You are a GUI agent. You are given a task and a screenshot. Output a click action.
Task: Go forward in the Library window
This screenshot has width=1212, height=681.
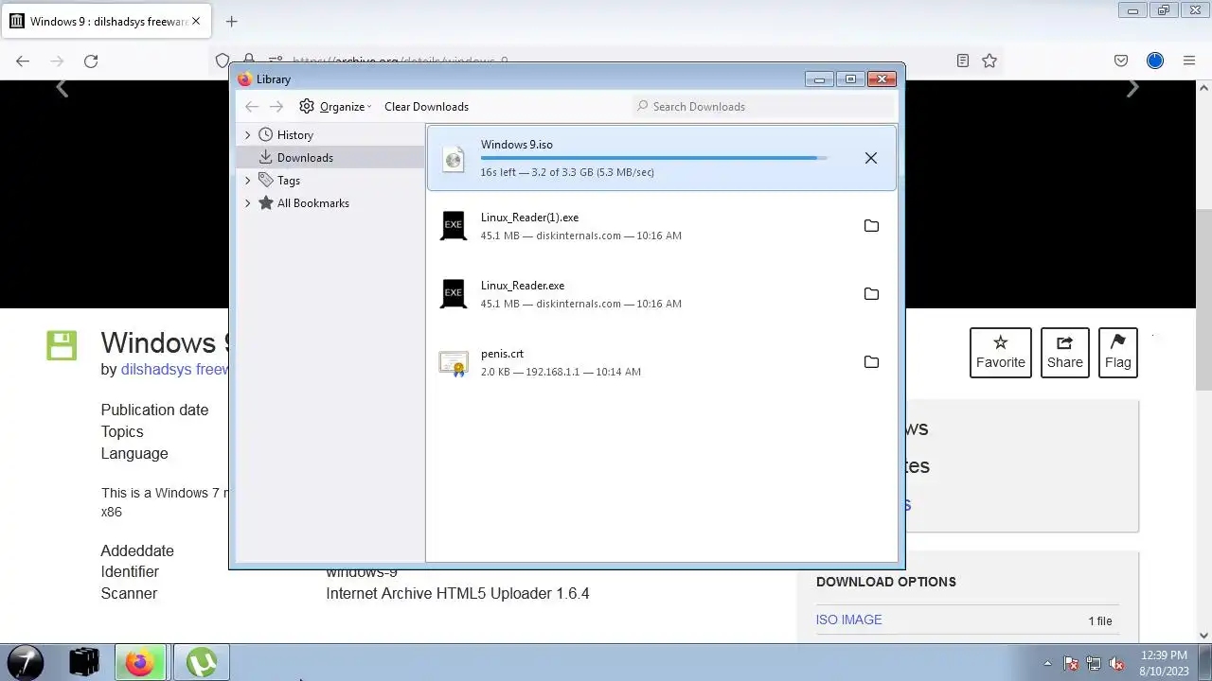[276, 107]
